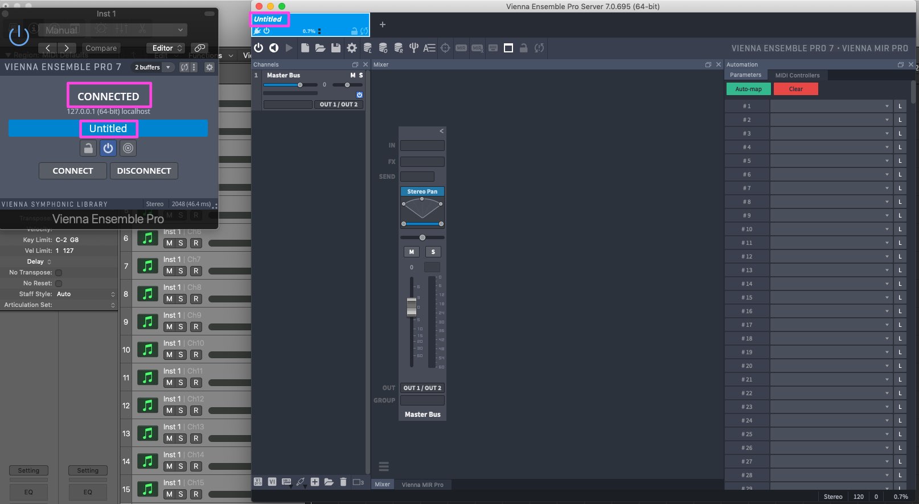Delete channel with the trash icon
Screen dimensions: 919x504
tap(343, 482)
